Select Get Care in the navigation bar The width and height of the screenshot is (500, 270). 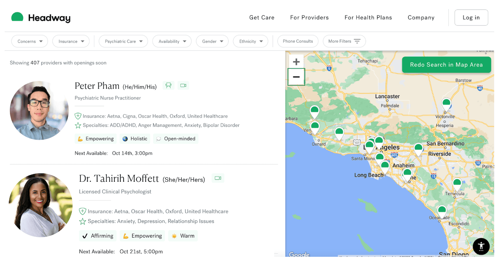point(262,17)
